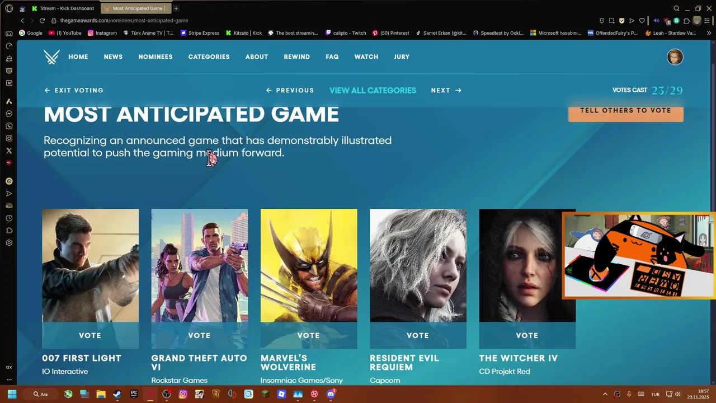
Task: Vote for Resident Evil Requiem
Action: point(418,335)
